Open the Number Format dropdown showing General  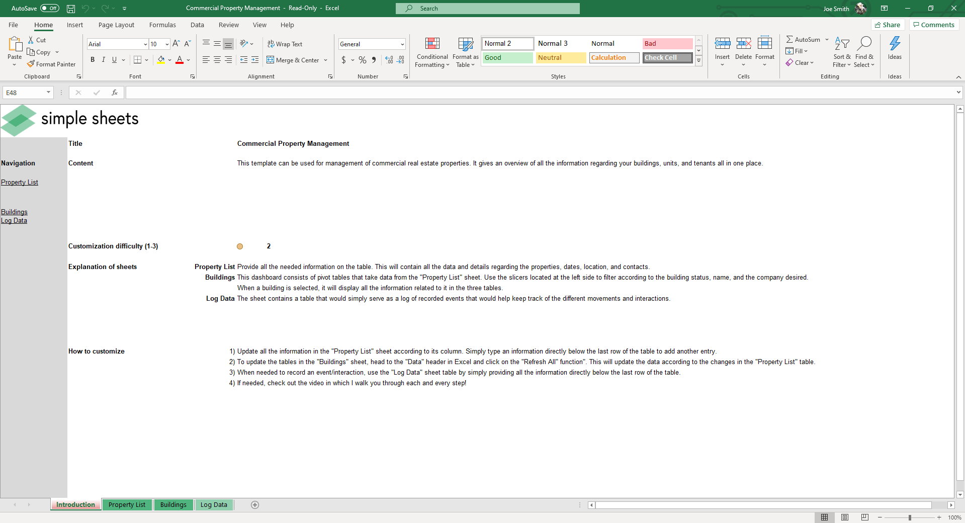(403, 44)
